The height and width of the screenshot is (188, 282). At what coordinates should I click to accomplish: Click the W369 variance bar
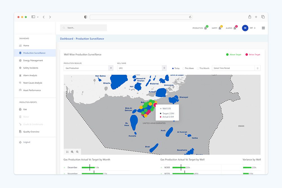point(247,167)
